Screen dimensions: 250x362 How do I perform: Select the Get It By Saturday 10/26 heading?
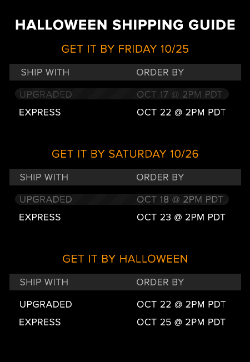click(125, 154)
